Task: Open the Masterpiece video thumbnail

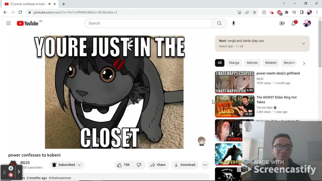Action: coord(229,155)
